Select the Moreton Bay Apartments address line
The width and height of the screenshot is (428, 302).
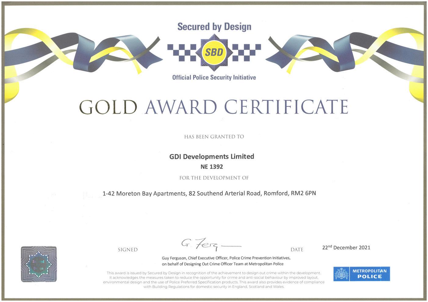tap(209, 193)
